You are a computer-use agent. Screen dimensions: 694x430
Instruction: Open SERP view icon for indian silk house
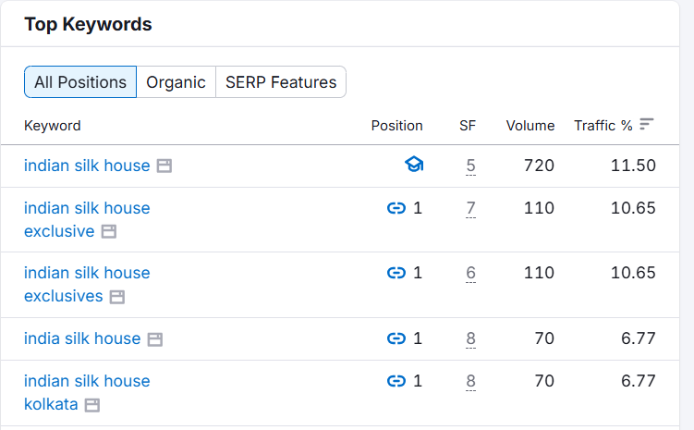(164, 166)
